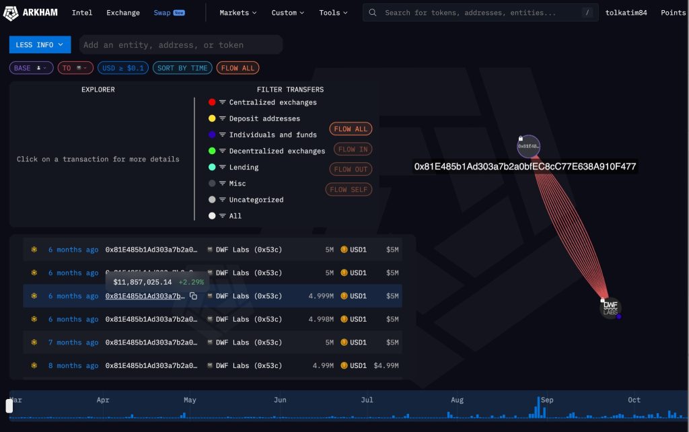Click USD1 token icon in last transaction row
689x432 pixels.
[344, 365]
